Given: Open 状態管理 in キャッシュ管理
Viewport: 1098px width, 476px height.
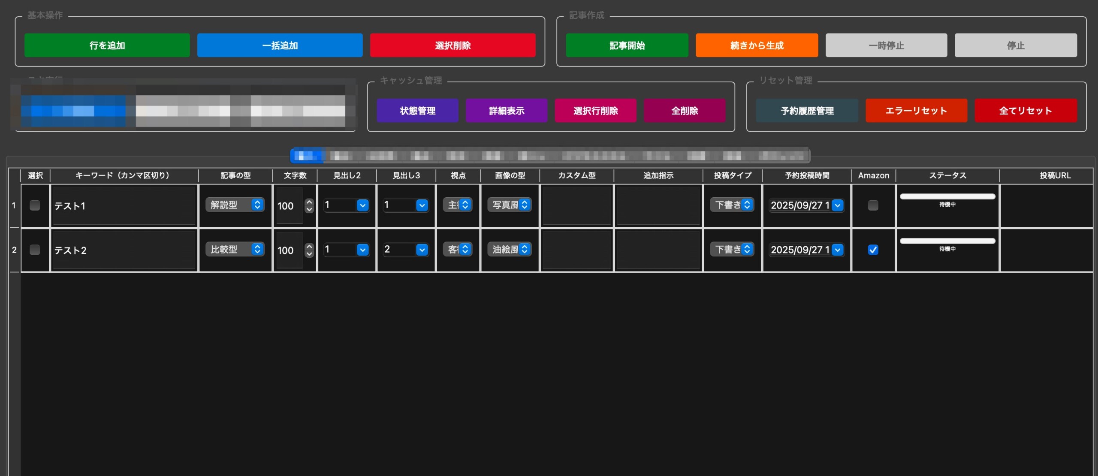Looking at the screenshot, I should [417, 110].
